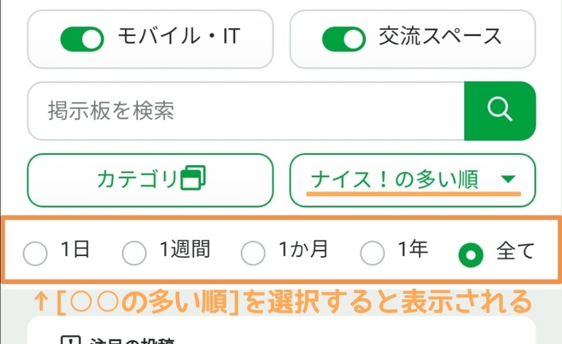
Task: Click the 全て text label
Action: pyautogui.click(x=515, y=251)
